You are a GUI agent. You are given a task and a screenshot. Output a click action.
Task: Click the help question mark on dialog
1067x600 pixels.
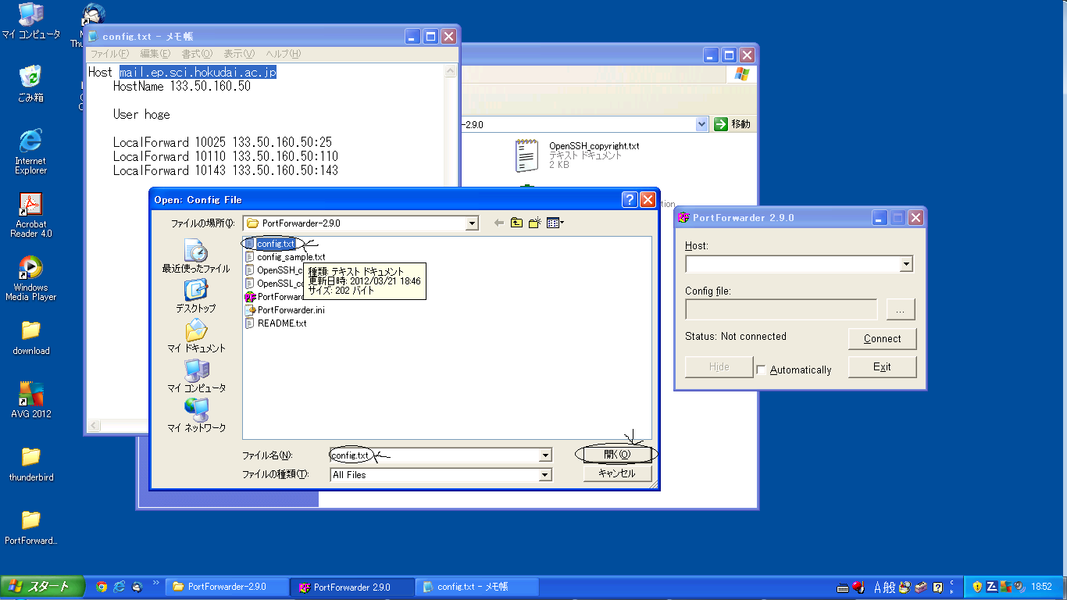[630, 200]
